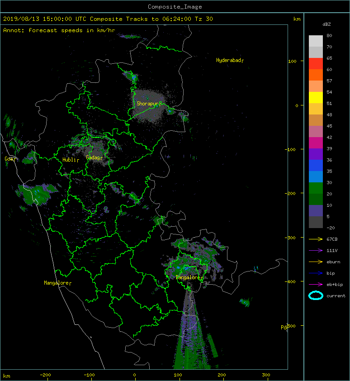The height and width of the screenshot is (381, 350).
Task: Click the eburn legend label
Action: [333, 262]
